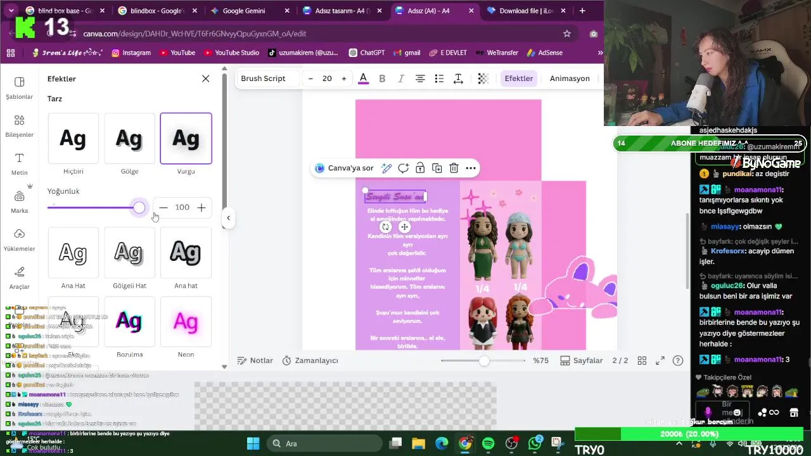Image resolution: width=811 pixels, height=456 pixels.
Task: Open the help question mark icon
Action: (678, 360)
